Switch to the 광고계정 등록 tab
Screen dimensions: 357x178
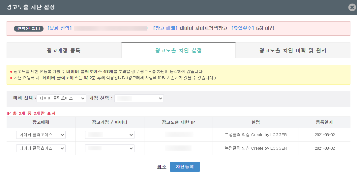(x=64, y=50)
